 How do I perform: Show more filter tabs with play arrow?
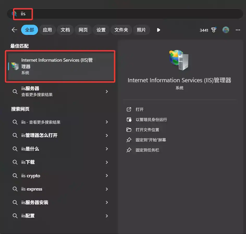tap(158, 30)
